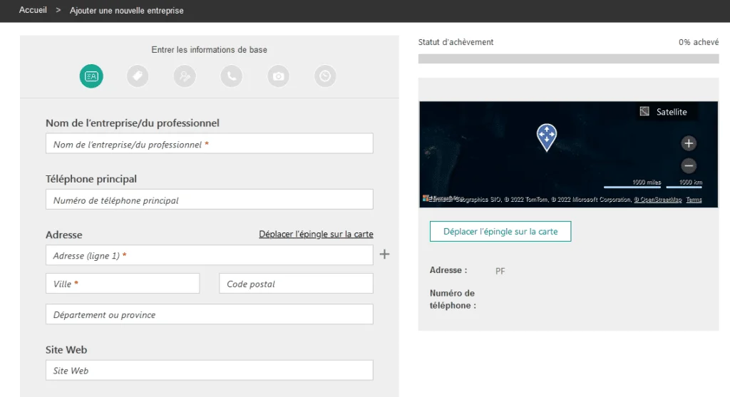The width and height of the screenshot is (730, 397).
Task: Click Entrer les informations de base heading
Action: pos(209,50)
